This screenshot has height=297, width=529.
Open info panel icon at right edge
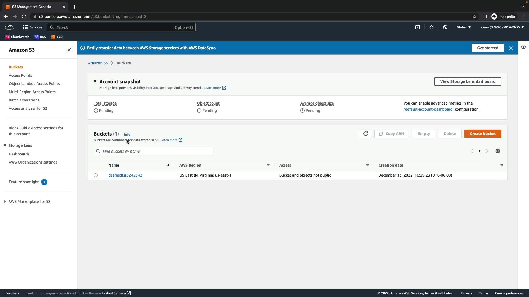[x=523, y=47]
